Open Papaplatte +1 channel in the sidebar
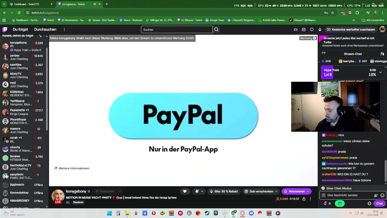387x218 pixels. pyautogui.click(x=24, y=112)
